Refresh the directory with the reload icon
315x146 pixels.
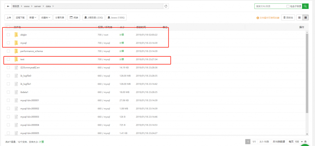pyautogui.click(x=166, y=6)
